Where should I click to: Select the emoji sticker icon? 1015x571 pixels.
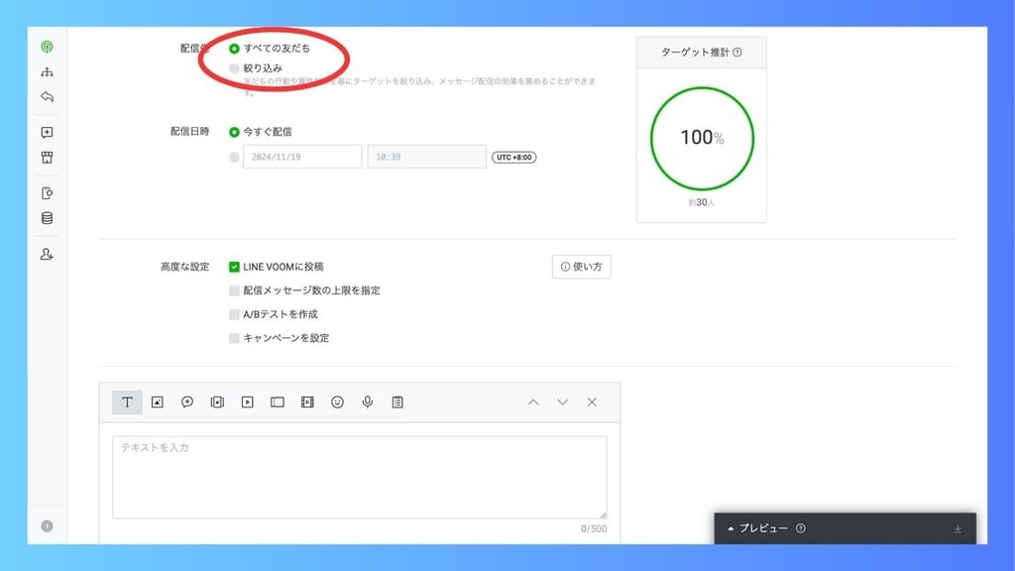pyautogui.click(x=337, y=402)
